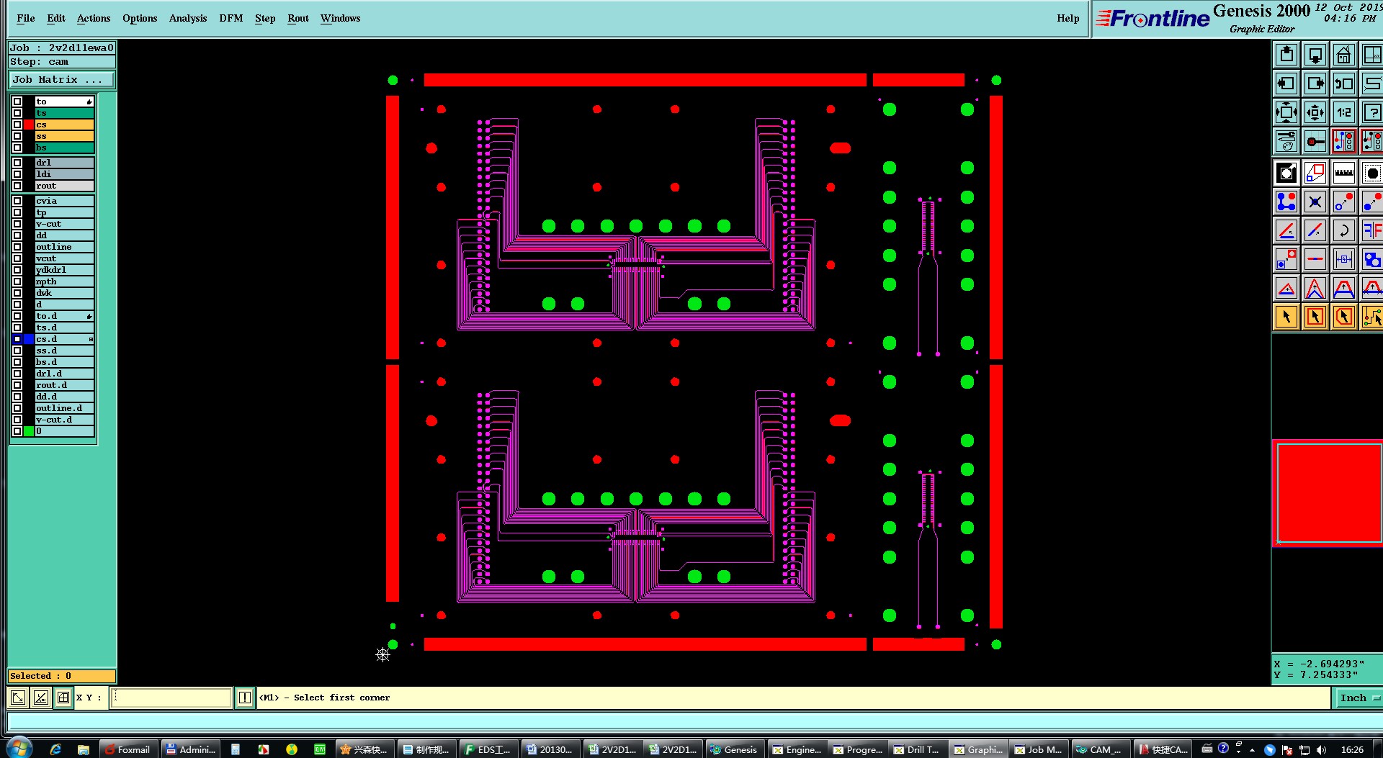This screenshot has height=758, width=1383.
Task: Click the diagonal arrow coordinate mode icon
Action: point(18,698)
